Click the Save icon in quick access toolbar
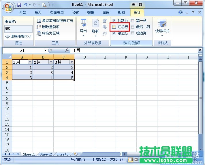The height and width of the screenshot is (165, 205). [x=19, y=5]
